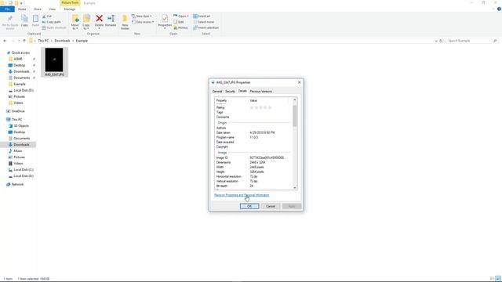This screenshot has height=282, width=502.
Task: Click the details list scrollbar thumb
Action: 295,115
